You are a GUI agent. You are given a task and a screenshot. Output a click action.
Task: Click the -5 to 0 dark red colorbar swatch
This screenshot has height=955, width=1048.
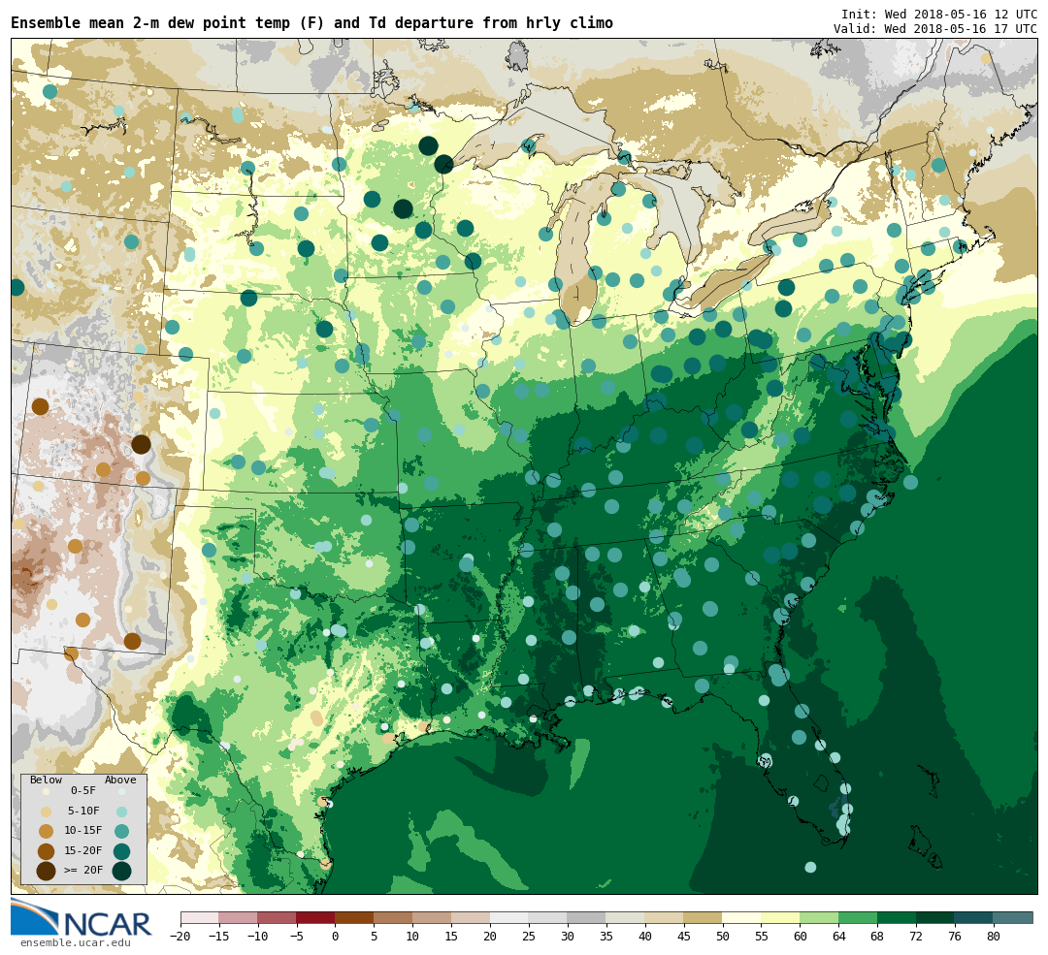tap(316, 918)
